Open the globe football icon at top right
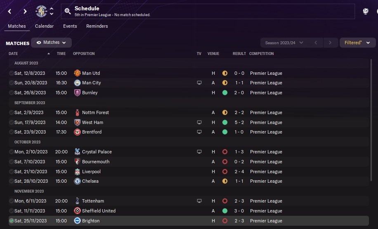This screenshot has height=229, width=378. click(365, 12)
